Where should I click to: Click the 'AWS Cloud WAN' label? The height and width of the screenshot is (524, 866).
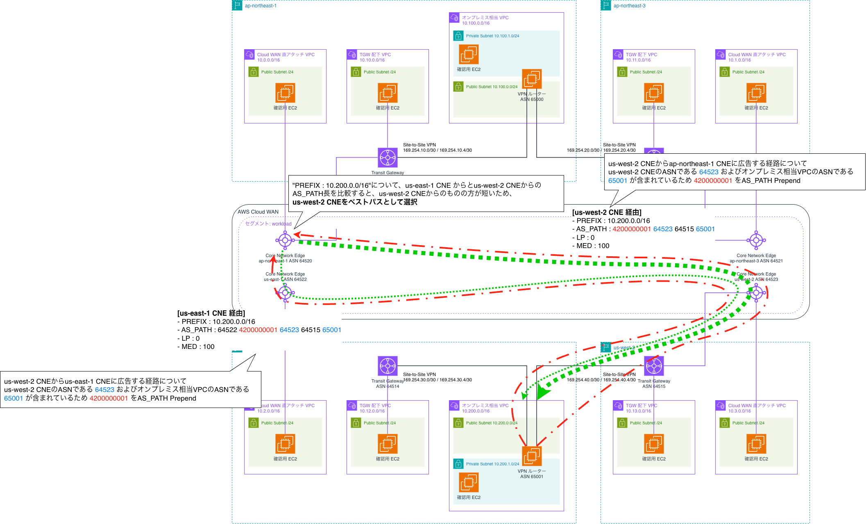pyautogui.click(x=258, y=212)
